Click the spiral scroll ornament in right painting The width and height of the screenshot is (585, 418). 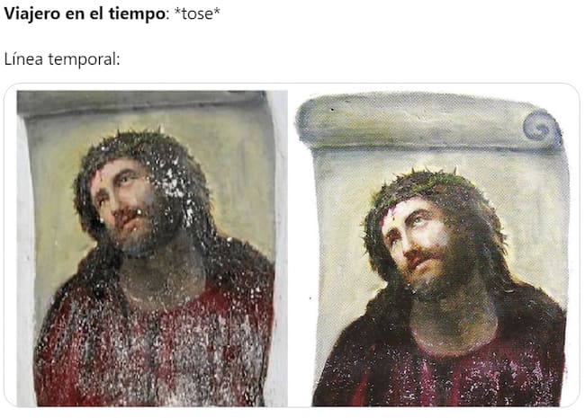(x=541, y=128)
